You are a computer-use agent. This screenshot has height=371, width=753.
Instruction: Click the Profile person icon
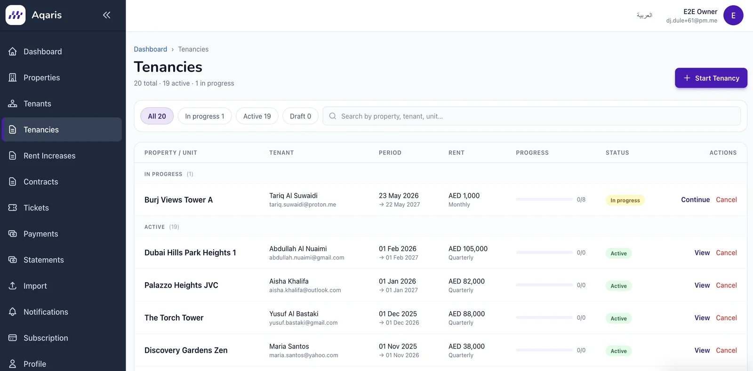pos(13,363)
